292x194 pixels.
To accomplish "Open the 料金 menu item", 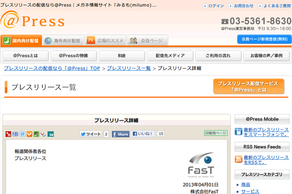I will click(x=122, y=56).
